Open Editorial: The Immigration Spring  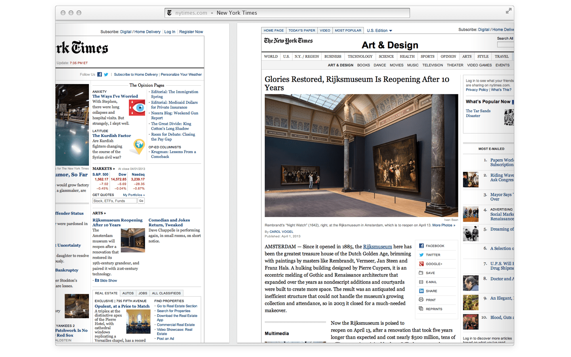click(174, 94)
